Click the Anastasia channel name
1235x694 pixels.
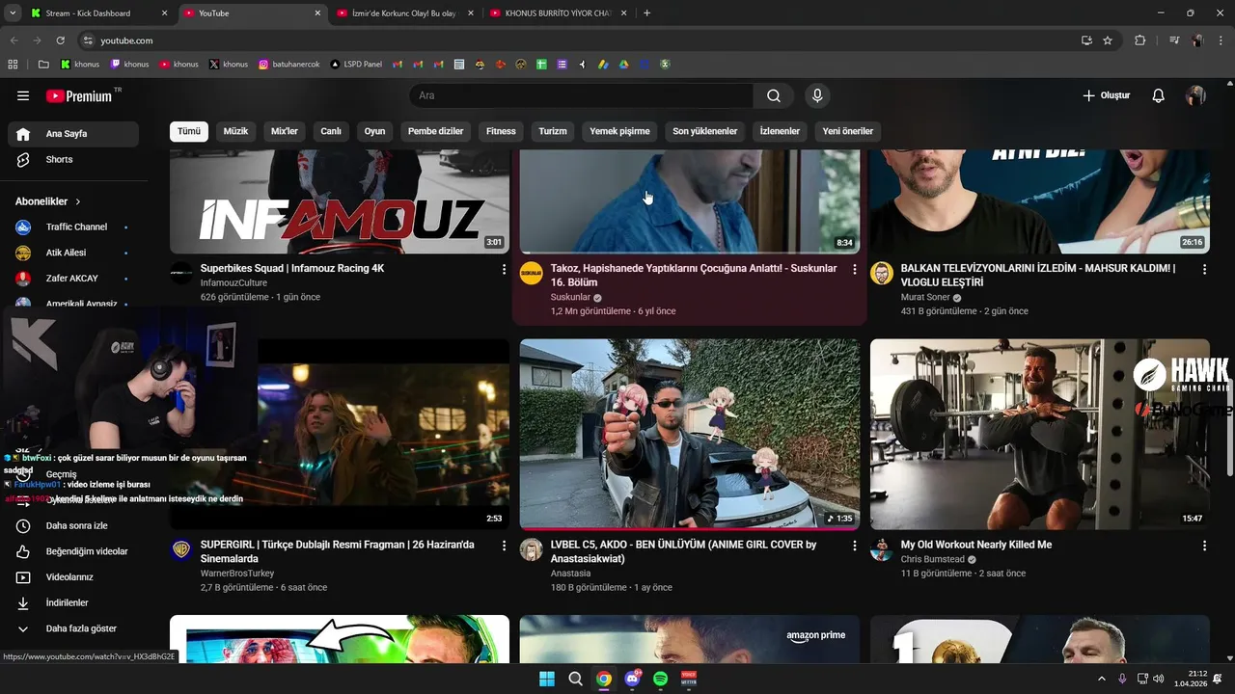coord(570,573)
